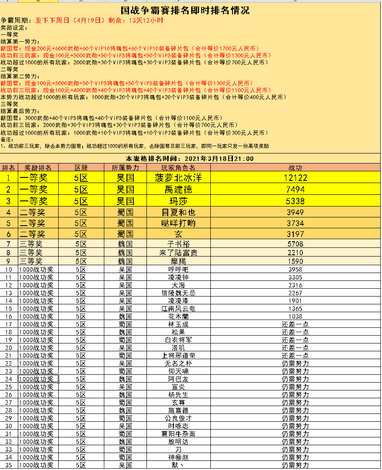Screen dimensions: 382x470
Task: Click player name cell 殷明达
Action: [x=179, y=441]
